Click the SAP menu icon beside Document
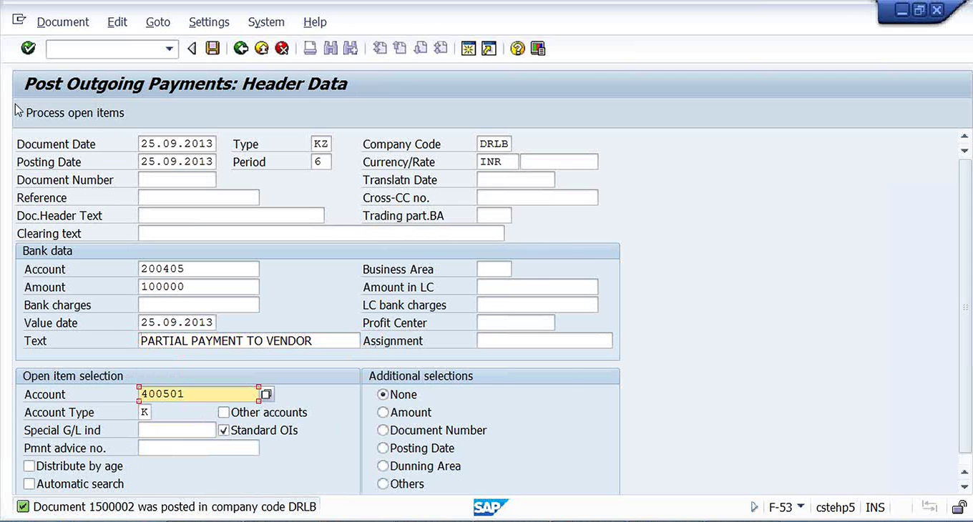The height and width of the screenshot is (522, 973). (x=19, y=20)
